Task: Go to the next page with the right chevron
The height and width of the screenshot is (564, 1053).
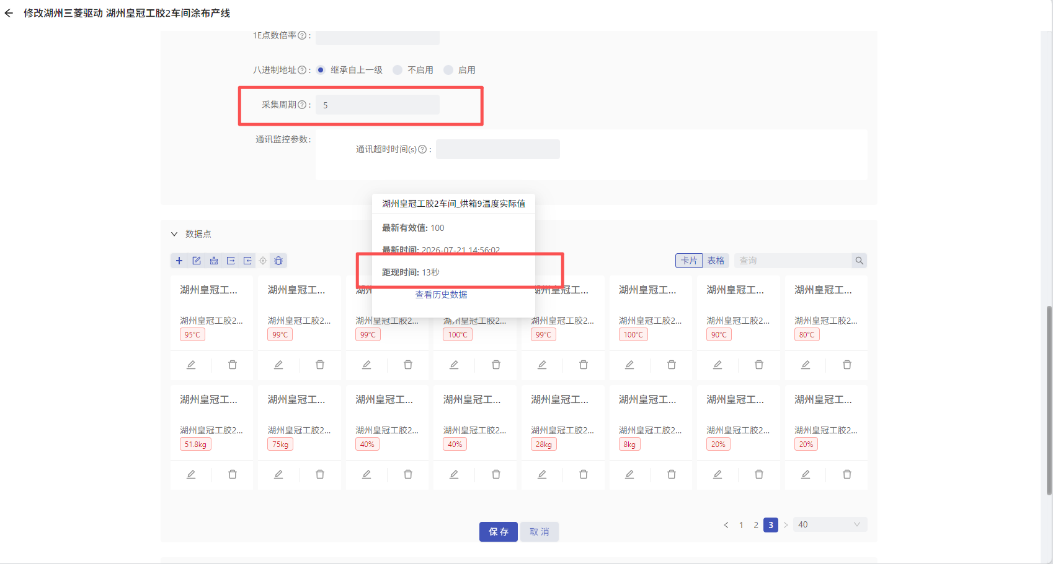Action: click(786, 525)
